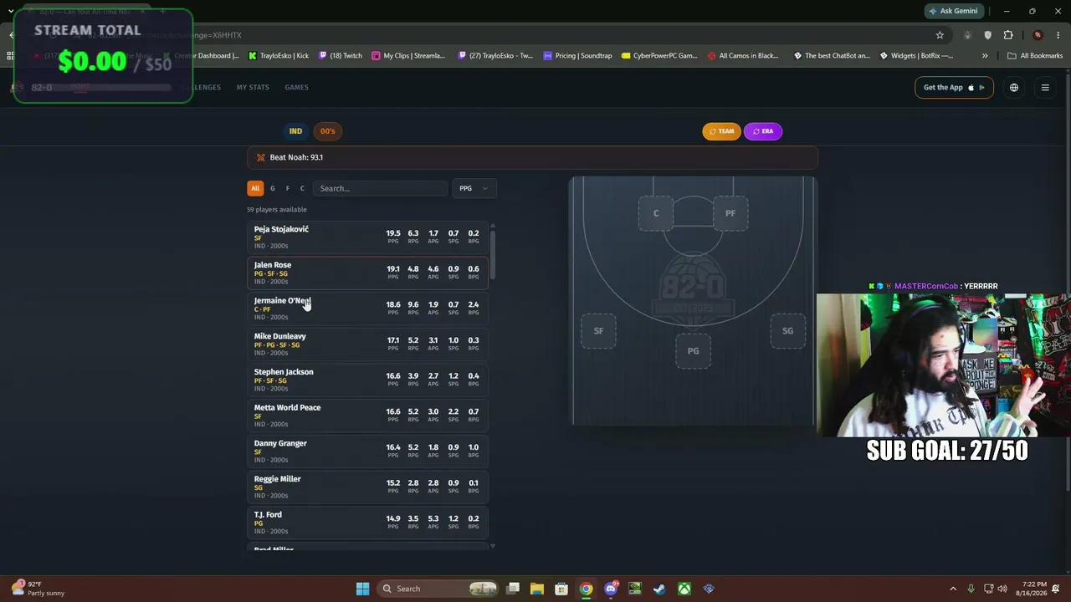Click the blue diamond app in the taskbar

click(709, 589)
